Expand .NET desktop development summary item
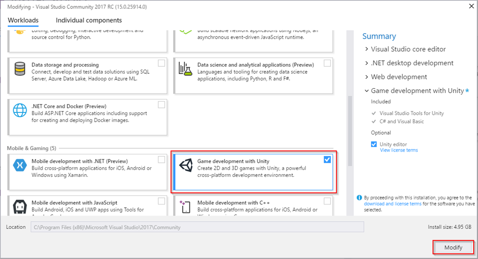 (366, 63)
